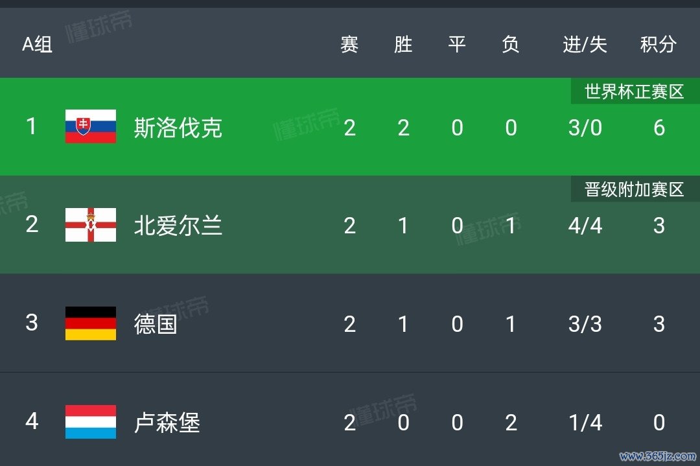Select the 德国 team name

156,324
